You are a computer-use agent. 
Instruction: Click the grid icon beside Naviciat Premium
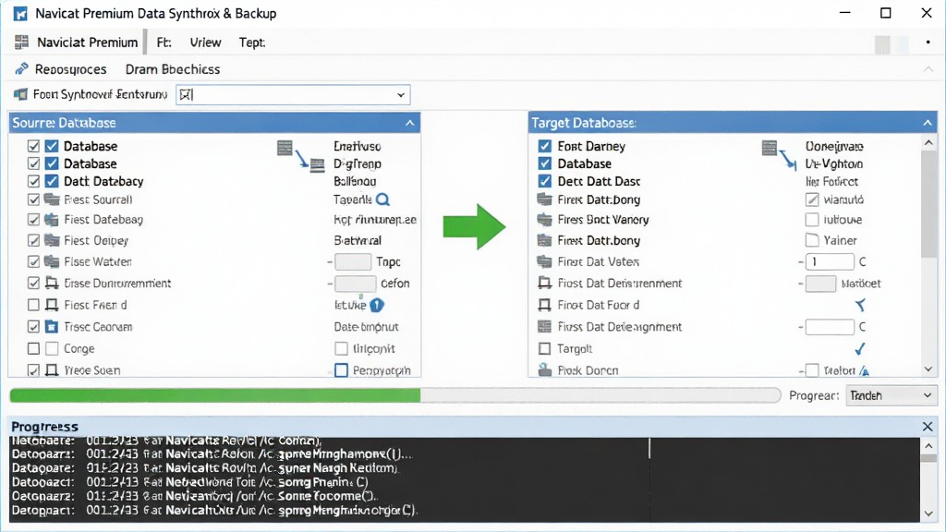22,42
